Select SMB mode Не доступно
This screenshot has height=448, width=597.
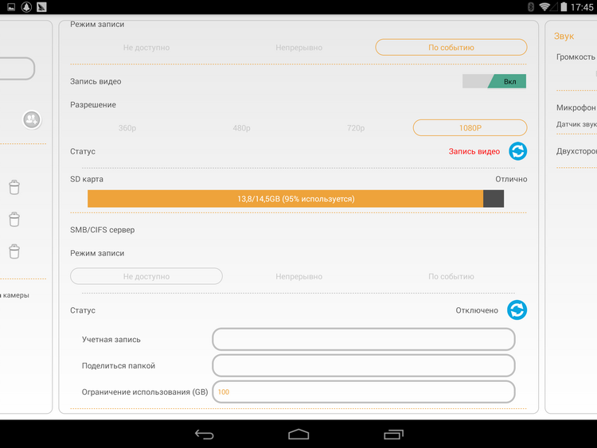(x=146, y=276)
